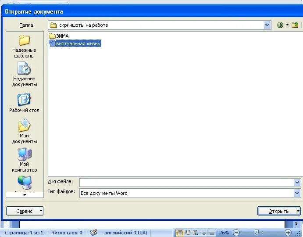The height and width of the screenshot is (237, 303).
Task: Click the green Back navigation arrow
Action: tap(280, 25)
